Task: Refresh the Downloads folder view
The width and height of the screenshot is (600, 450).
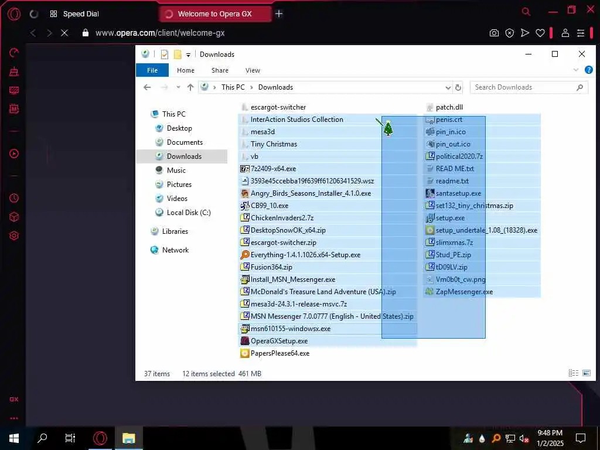Action: tap(458, 87)
